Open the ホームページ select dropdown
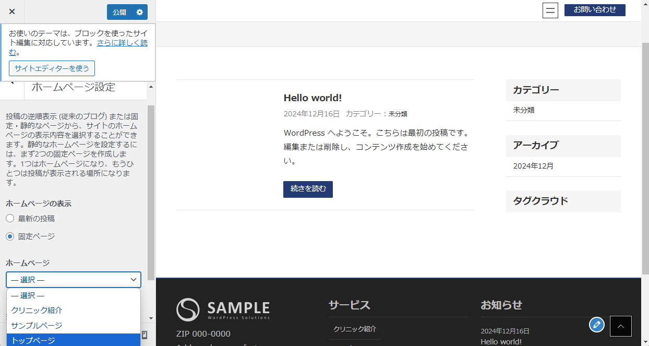The height and width of the screenshot is (346, 649). [x=74, y=280]
